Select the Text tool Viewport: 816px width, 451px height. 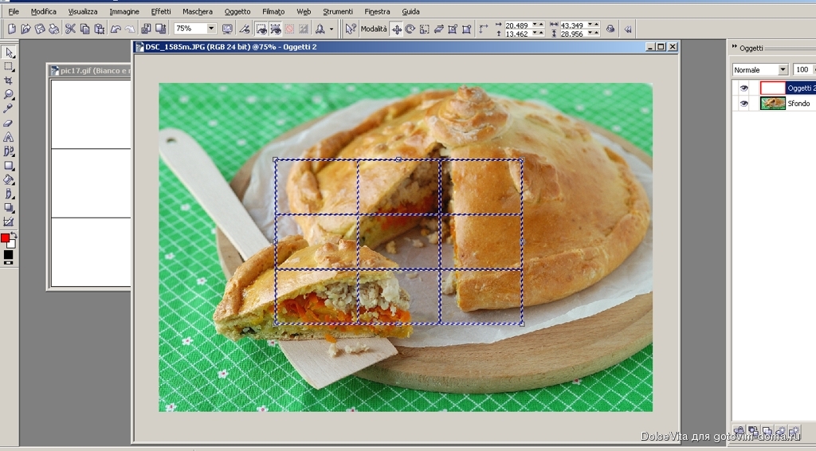(9, 137)
